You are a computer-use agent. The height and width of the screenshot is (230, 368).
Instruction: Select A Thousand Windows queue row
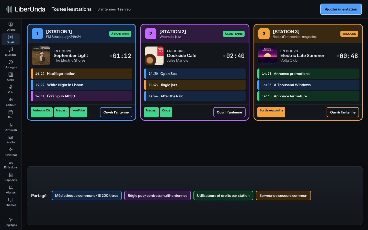pos(308,85)
